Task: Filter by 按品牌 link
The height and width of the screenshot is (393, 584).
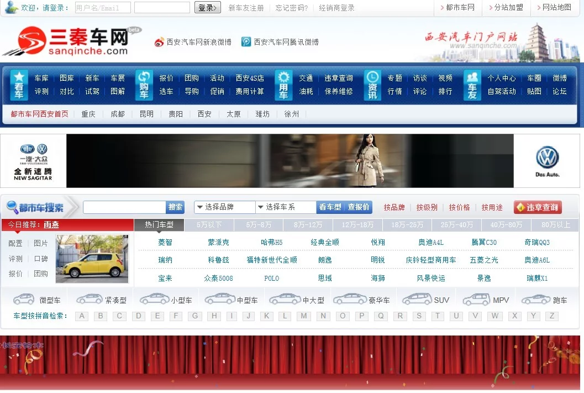Action: coord(394,207)
